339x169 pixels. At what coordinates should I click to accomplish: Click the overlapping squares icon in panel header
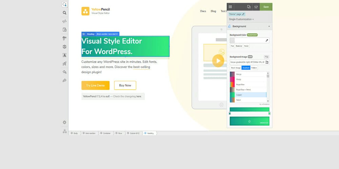(248, 7)
